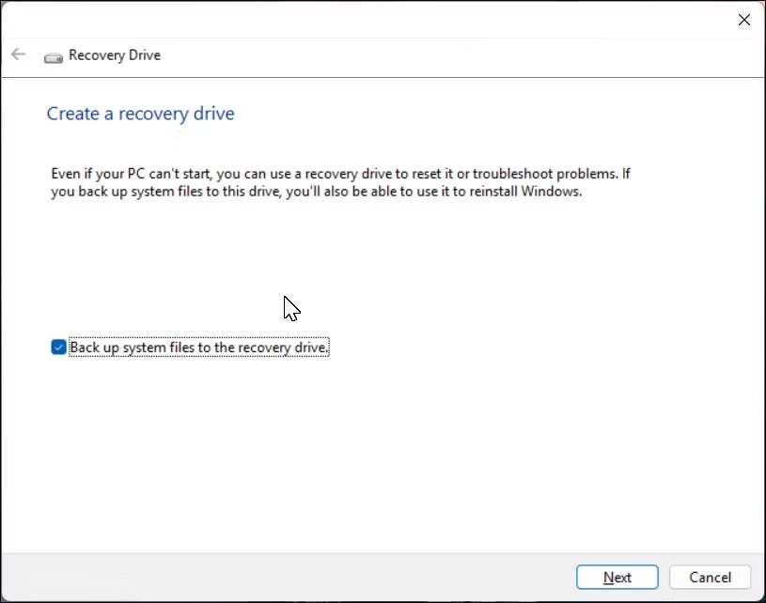766x603 pixels.
Task: Click the back arrow icon
Action: (19, 54)
